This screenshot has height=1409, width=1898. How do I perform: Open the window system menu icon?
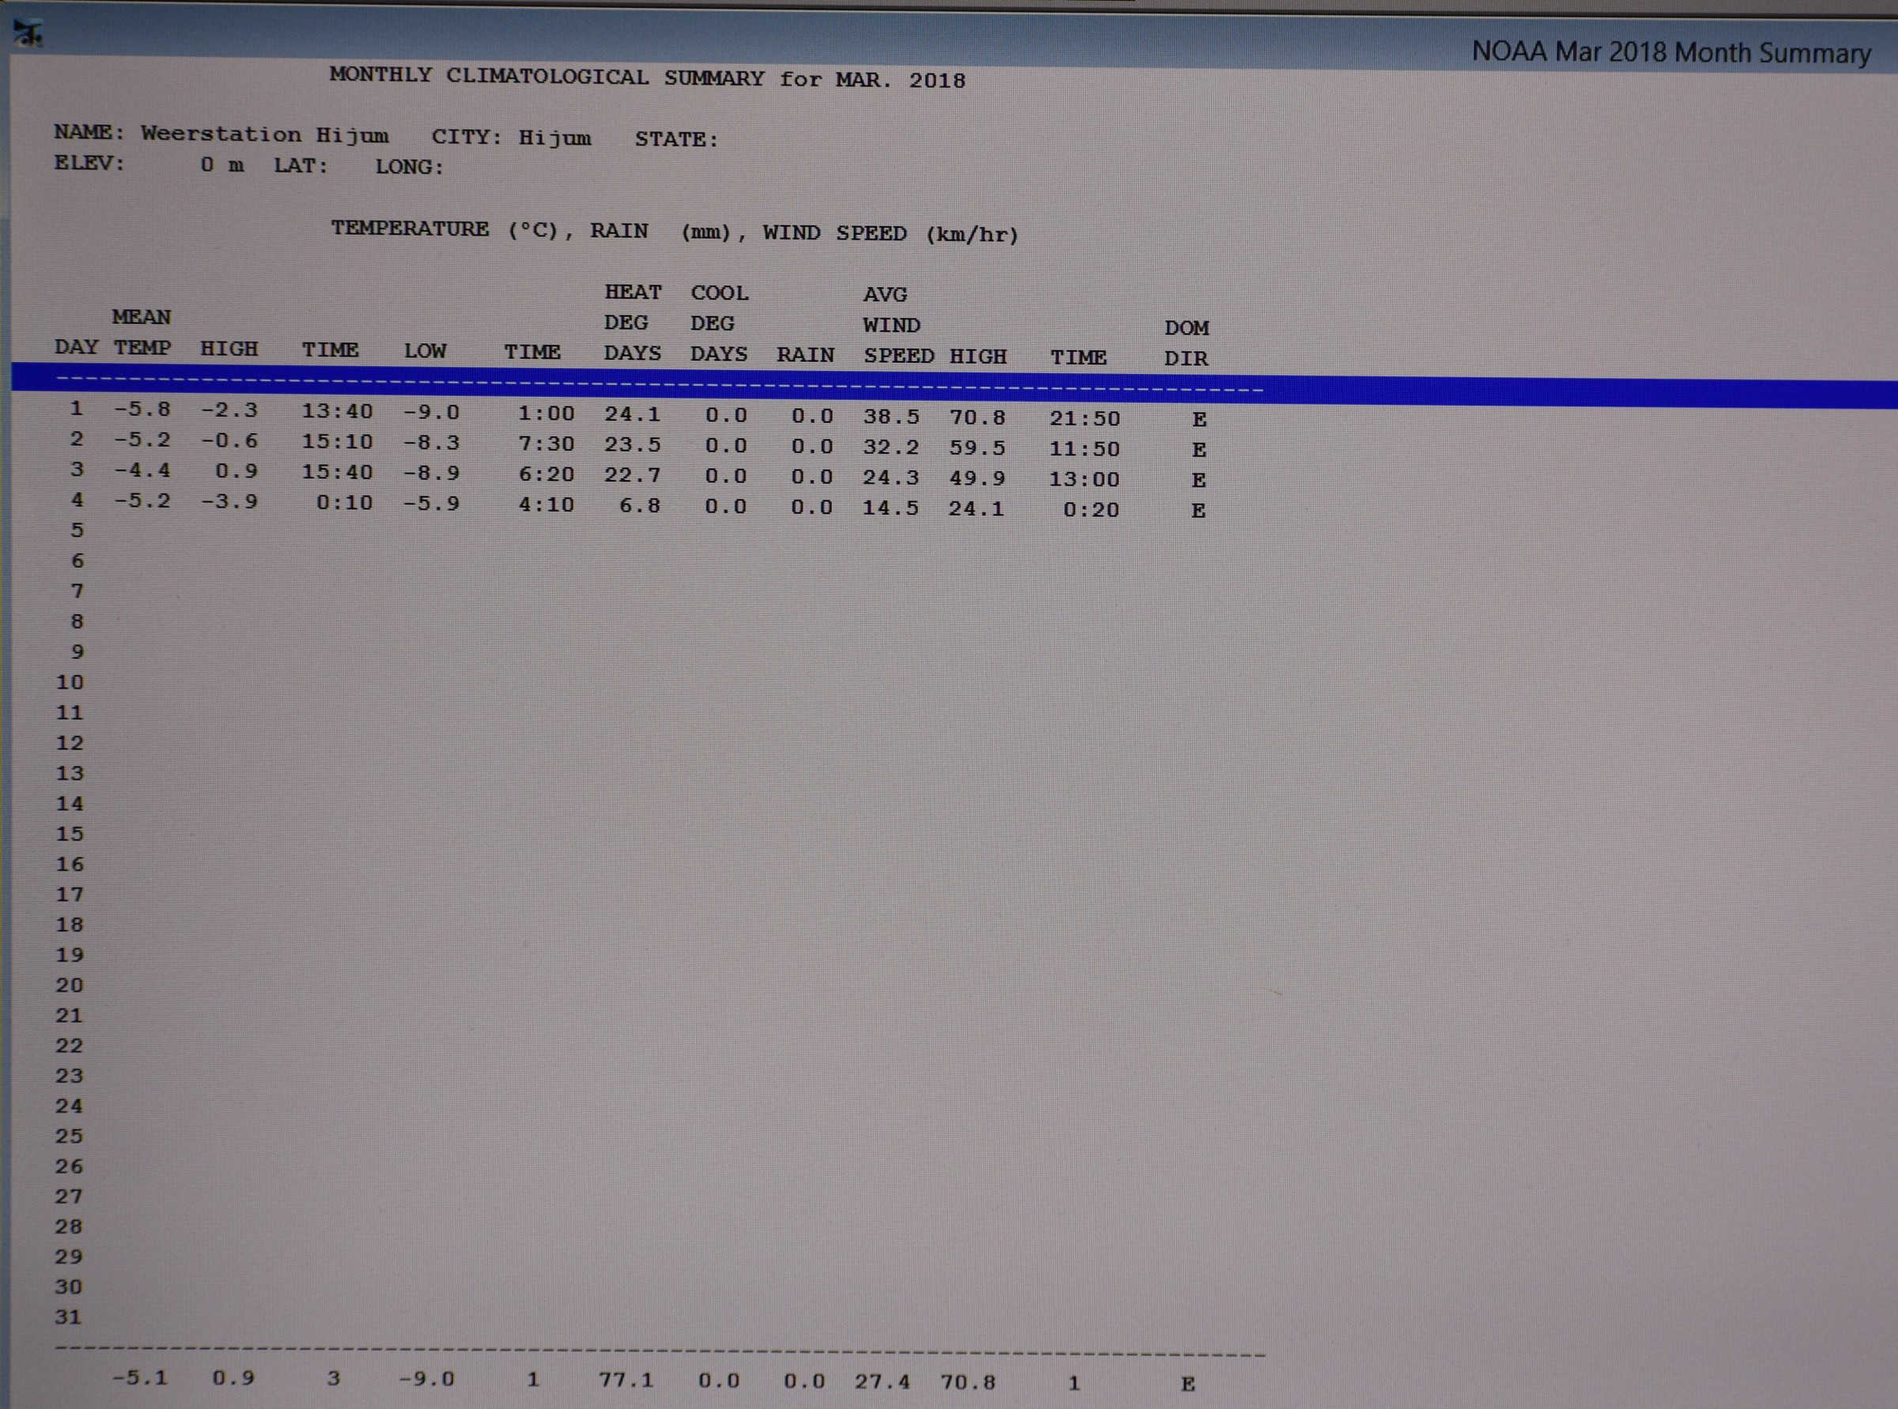tap(28, 34)
